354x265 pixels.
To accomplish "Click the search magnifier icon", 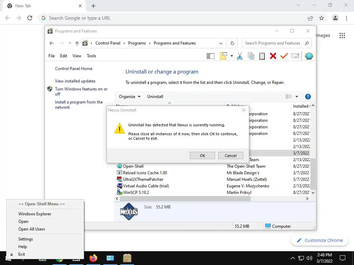I will [x=307, y=43].
